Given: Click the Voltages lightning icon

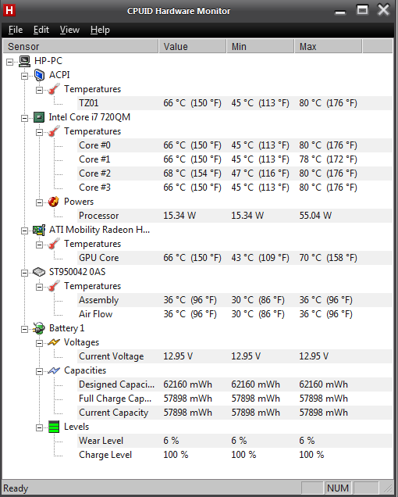Looking at the screenshot, I should click(54, 342).
